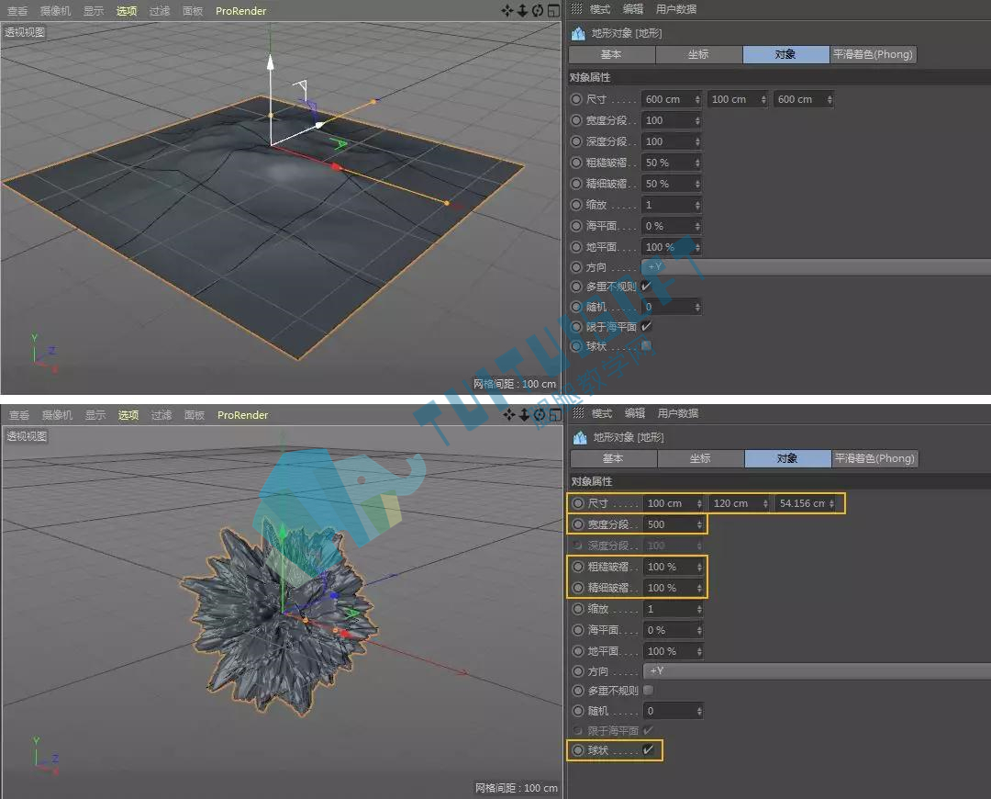Uncheck 限于海平面 in the upper panel
The image size is (991, 799).
pyautogui.click(x=646, y=326)
